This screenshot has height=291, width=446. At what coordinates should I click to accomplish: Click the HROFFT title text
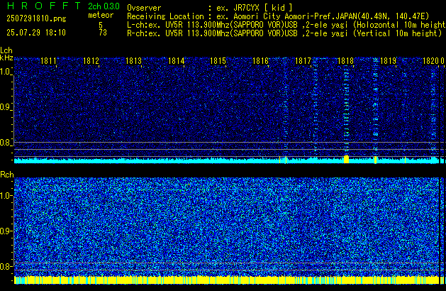[x=43, y=6]
